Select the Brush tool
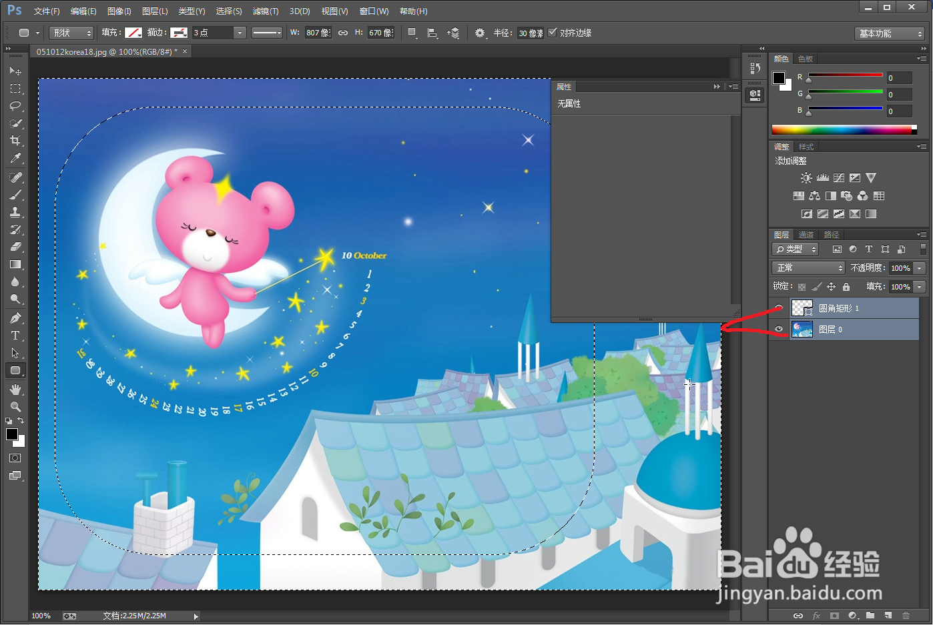The height and width of the screenshot is (625, 933). [15, 195]
